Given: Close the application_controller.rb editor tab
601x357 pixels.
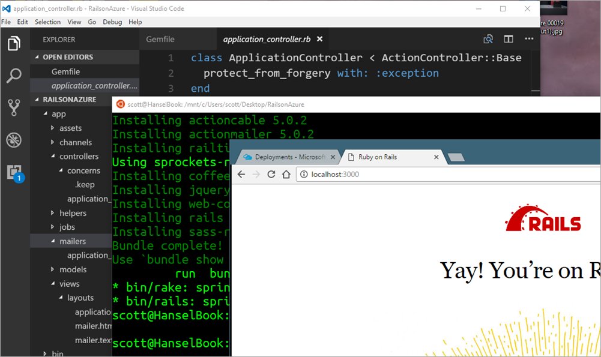Looking at the screenshot, I should click(x=319, y=39).
